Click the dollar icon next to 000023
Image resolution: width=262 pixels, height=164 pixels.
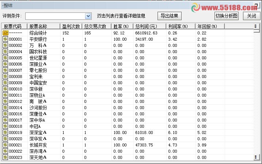5,157
